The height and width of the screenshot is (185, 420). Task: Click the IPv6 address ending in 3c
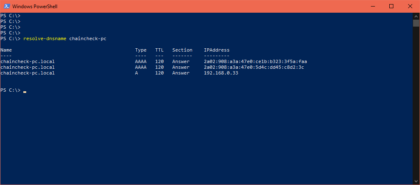(254, 67)
